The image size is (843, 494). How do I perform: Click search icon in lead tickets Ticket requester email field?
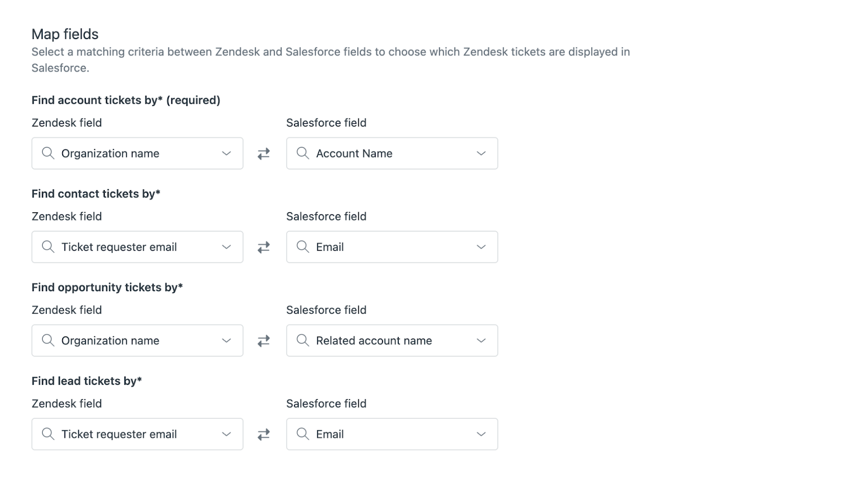pyautogui.click(x=48, y=434)
